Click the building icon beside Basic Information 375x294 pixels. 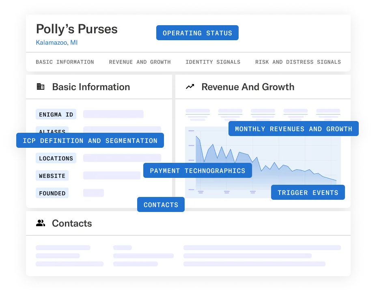click(x=41, y=86)
